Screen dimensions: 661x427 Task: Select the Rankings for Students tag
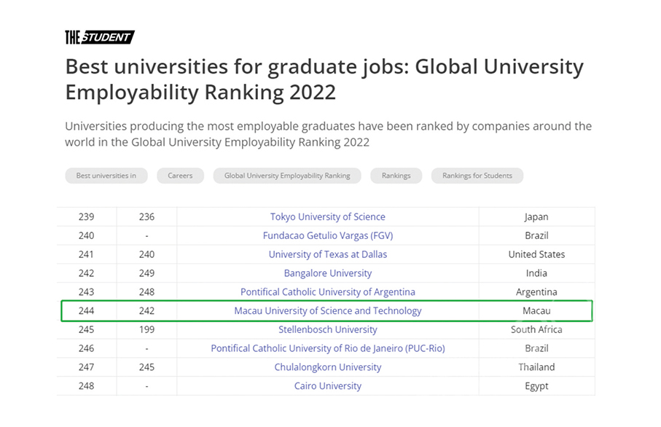[x=477, y=176]
